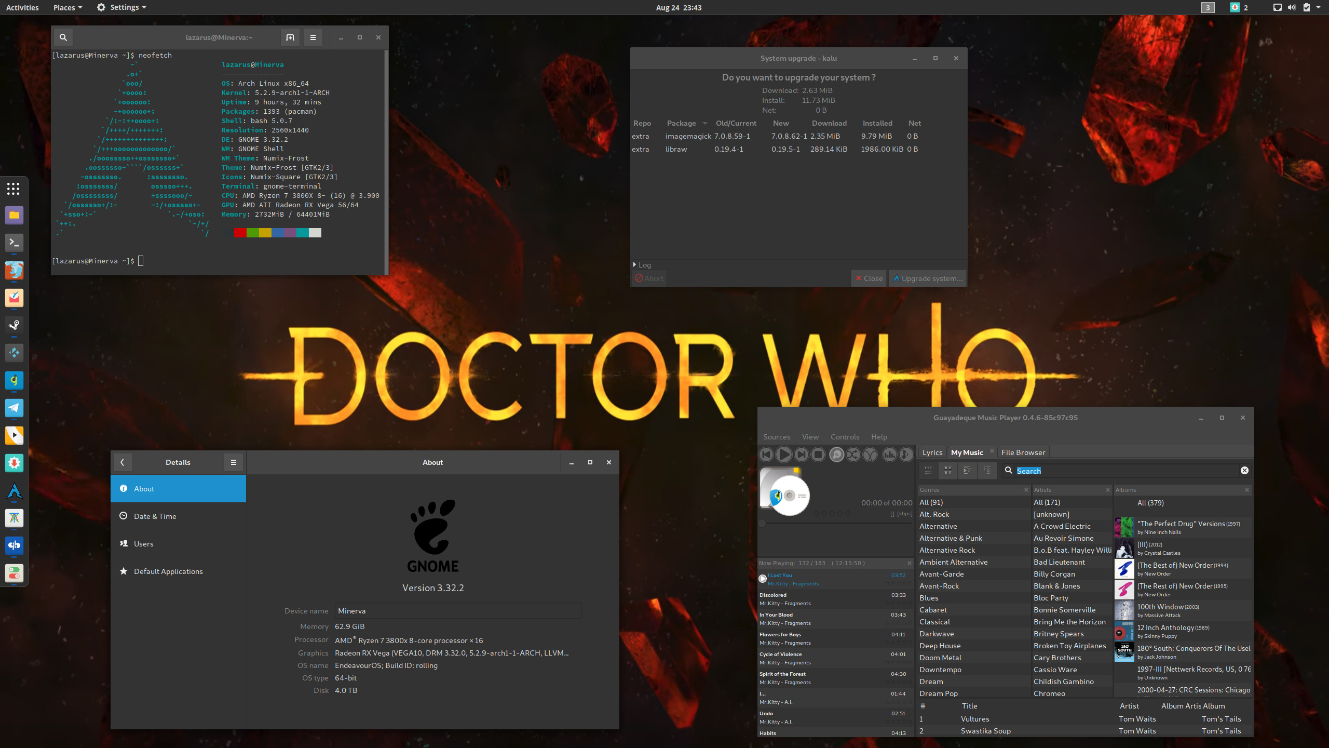Set star rating for current track
Screen dimensions: 1329x748
(x=832, y=513)
